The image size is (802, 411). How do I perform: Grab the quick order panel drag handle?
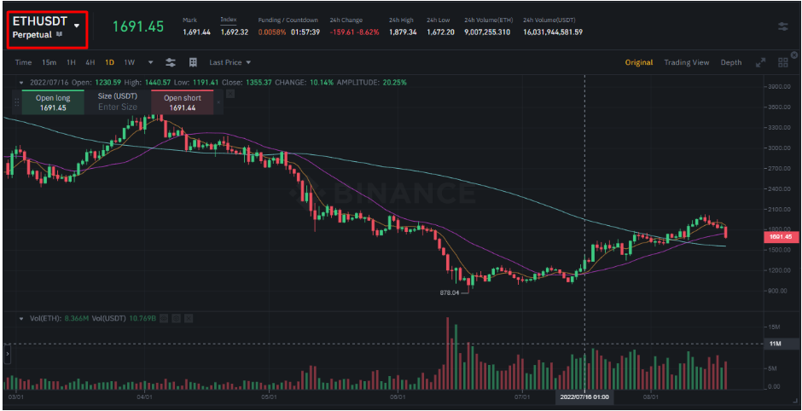16,102
